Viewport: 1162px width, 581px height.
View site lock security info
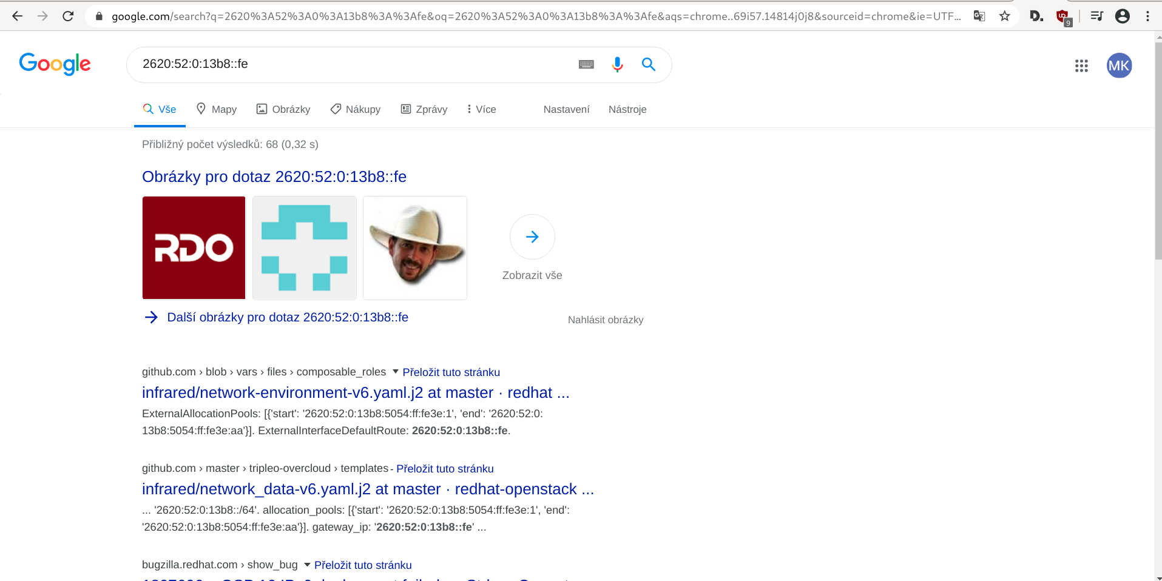99,16
